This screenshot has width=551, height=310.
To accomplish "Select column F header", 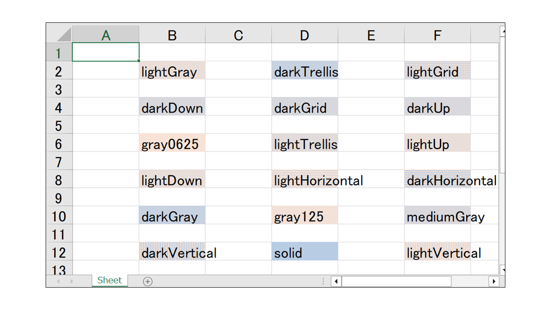I will (x=437, y=35).
